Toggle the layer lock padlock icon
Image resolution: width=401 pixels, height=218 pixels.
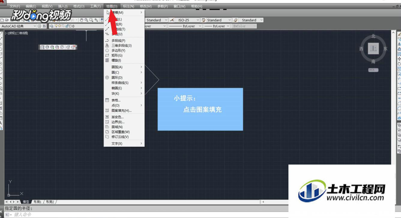[x=67, y=26]
